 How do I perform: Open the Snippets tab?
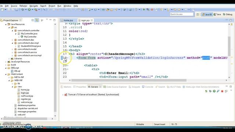134,87
